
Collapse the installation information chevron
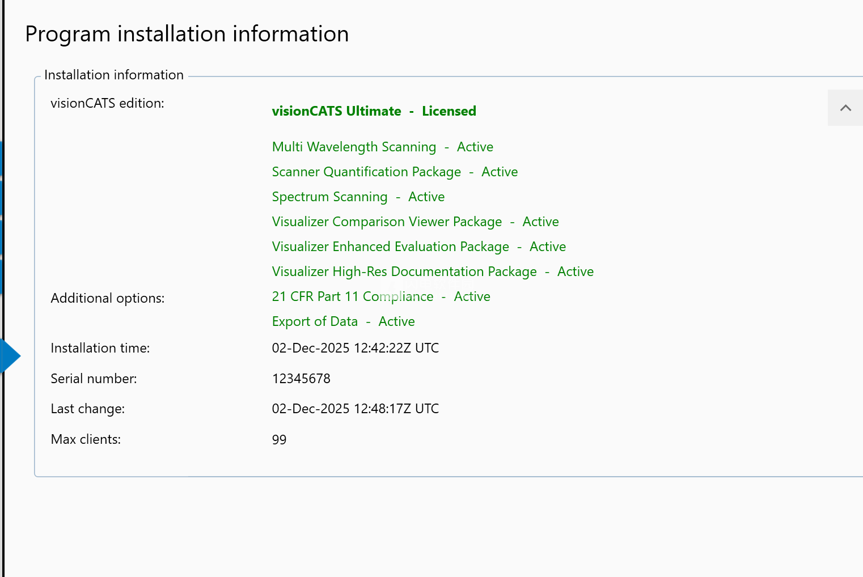[845, 108]
